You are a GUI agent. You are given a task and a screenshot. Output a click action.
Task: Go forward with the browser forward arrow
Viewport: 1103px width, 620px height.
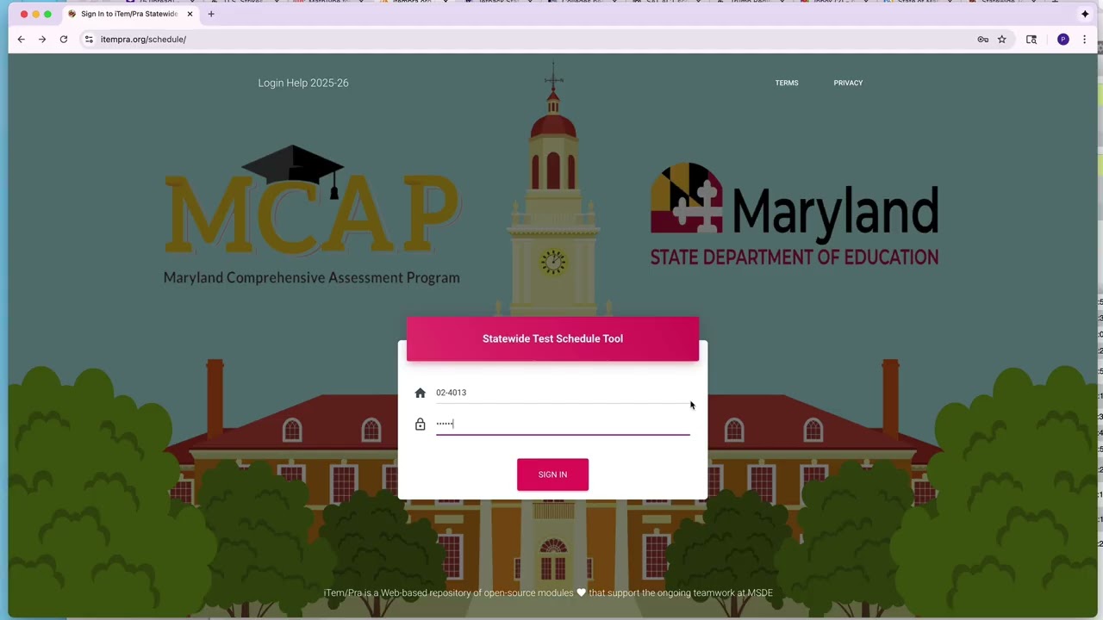click(x=42, y=39)
